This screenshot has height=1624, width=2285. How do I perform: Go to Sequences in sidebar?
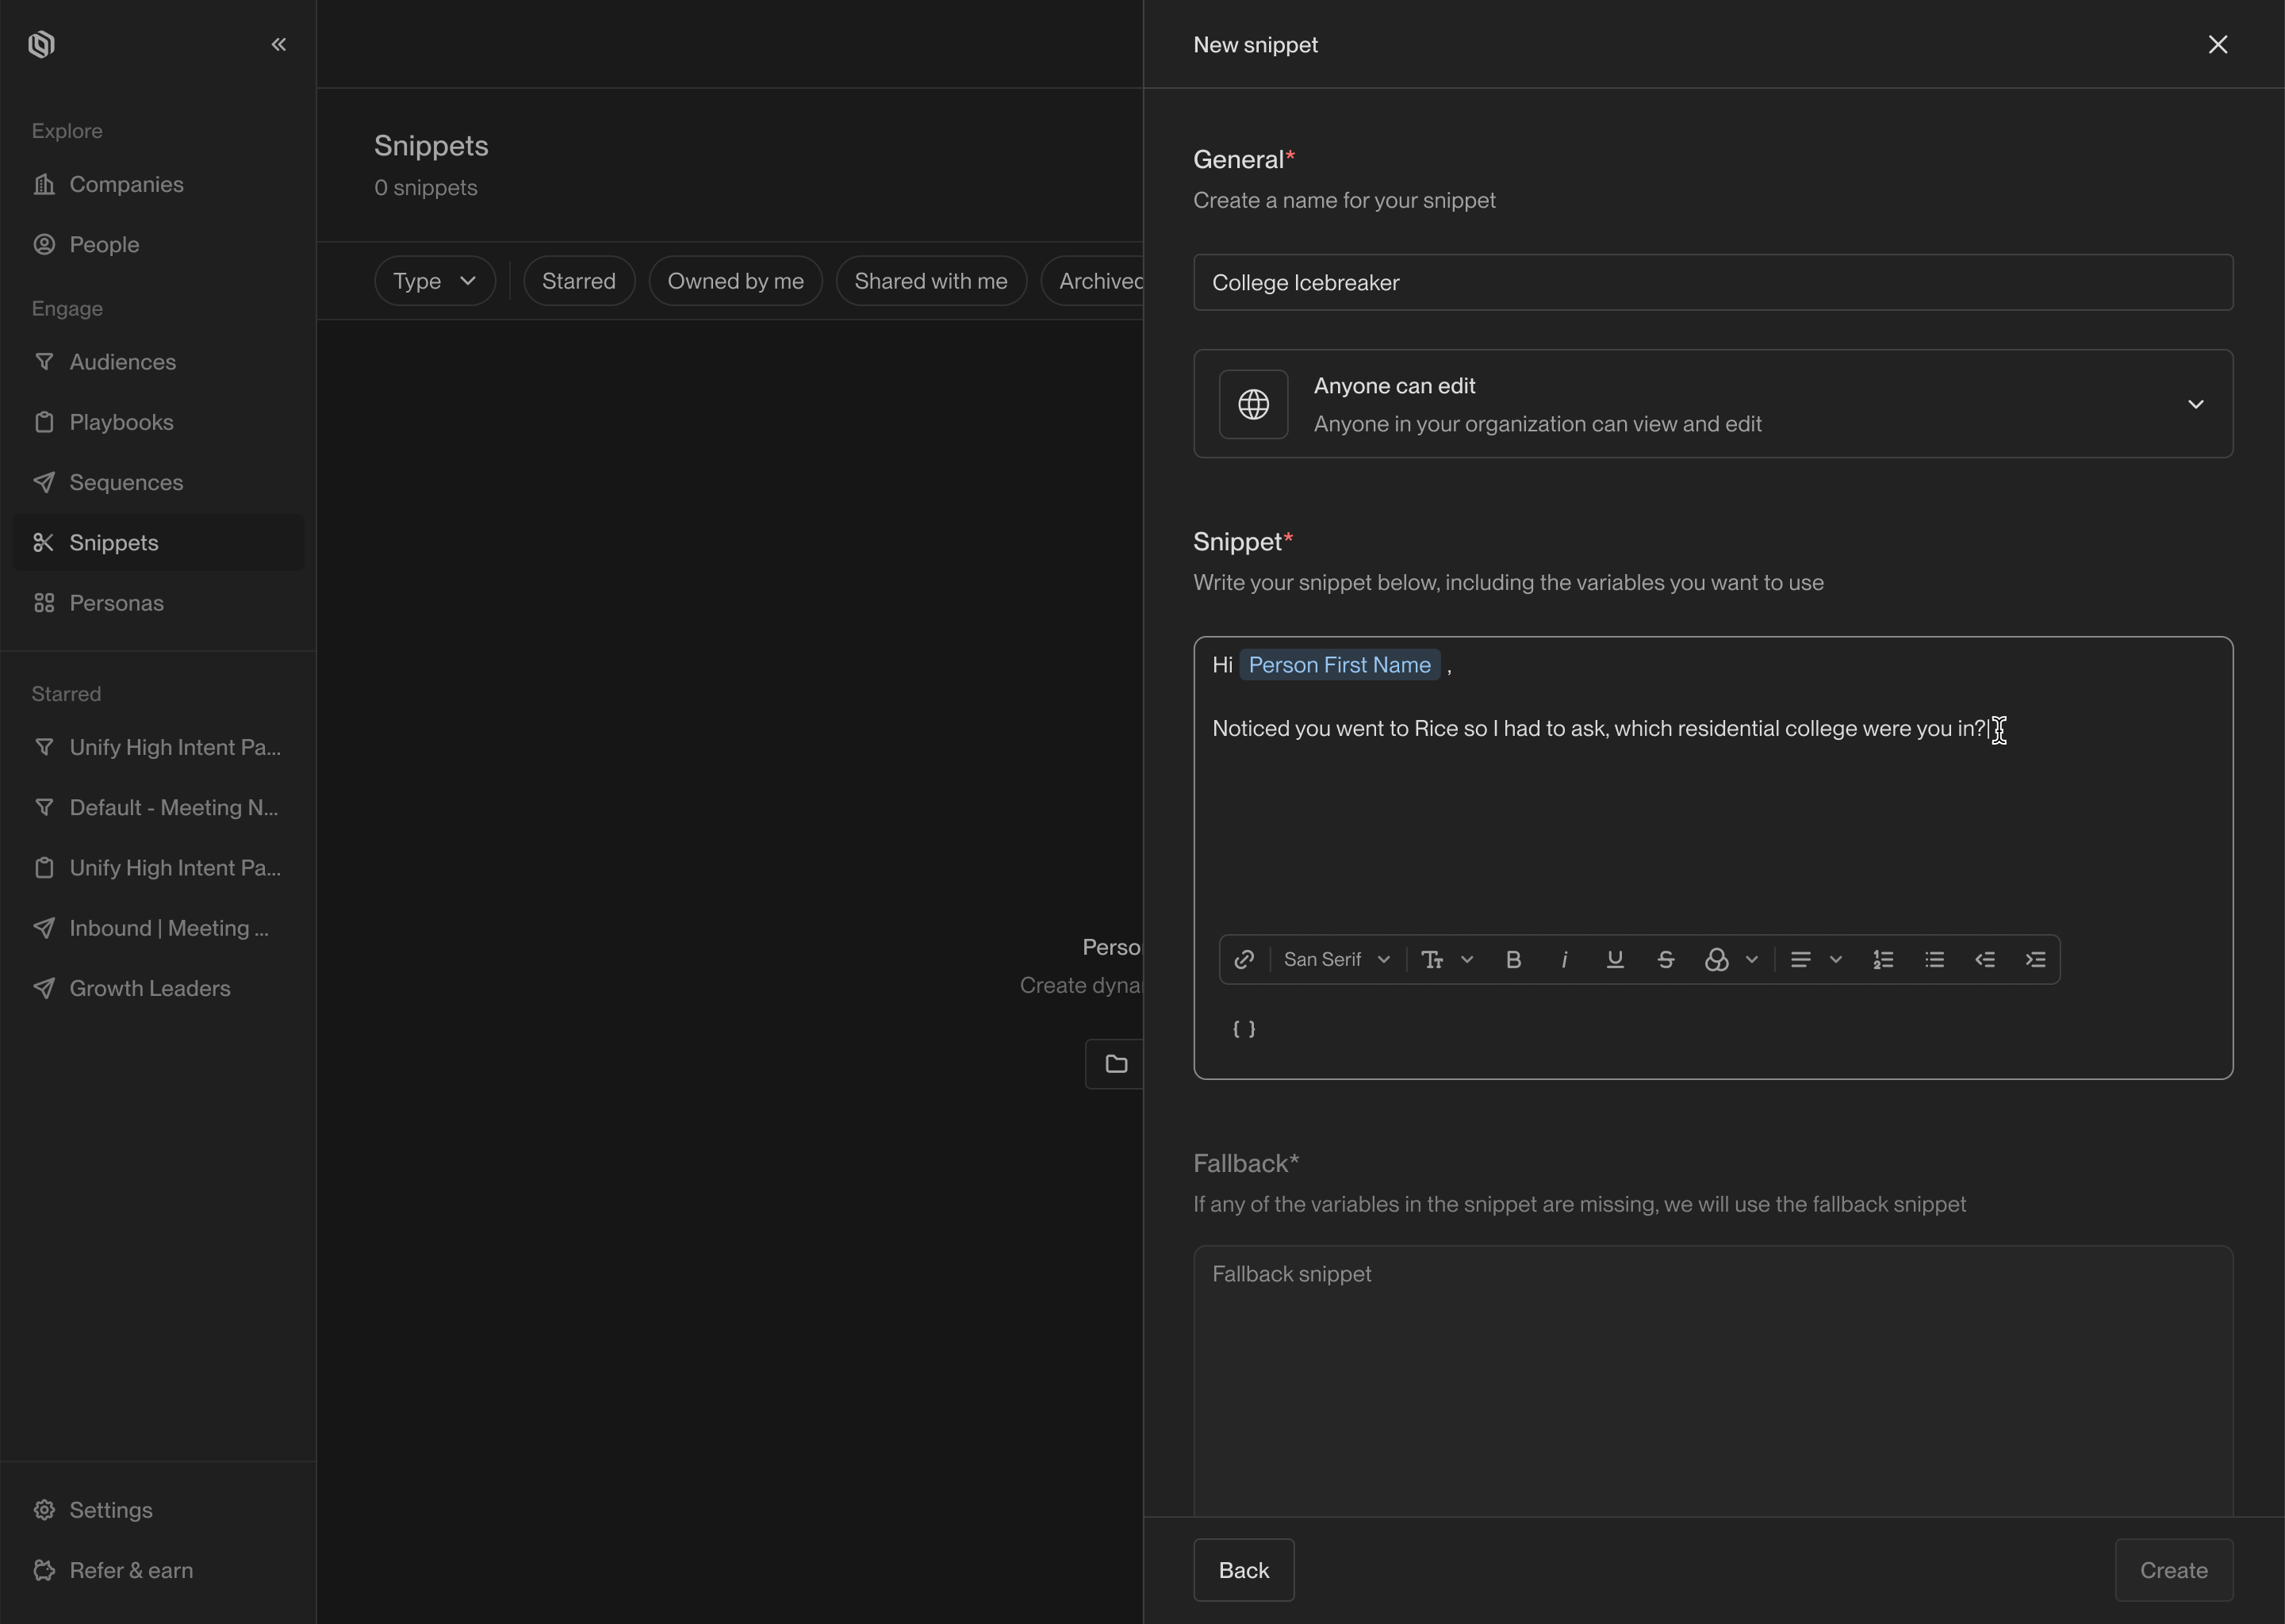(x=126, y=482)
